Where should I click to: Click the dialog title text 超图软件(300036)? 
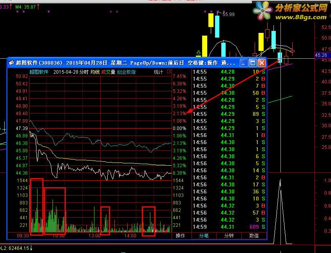coord(39,63)
